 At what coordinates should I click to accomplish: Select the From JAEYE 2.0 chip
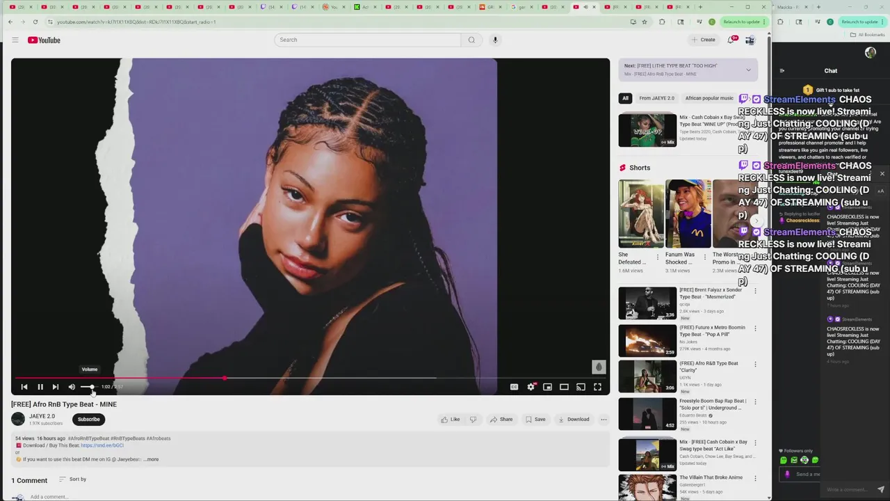pyautogui.click(x=656, y=98)
